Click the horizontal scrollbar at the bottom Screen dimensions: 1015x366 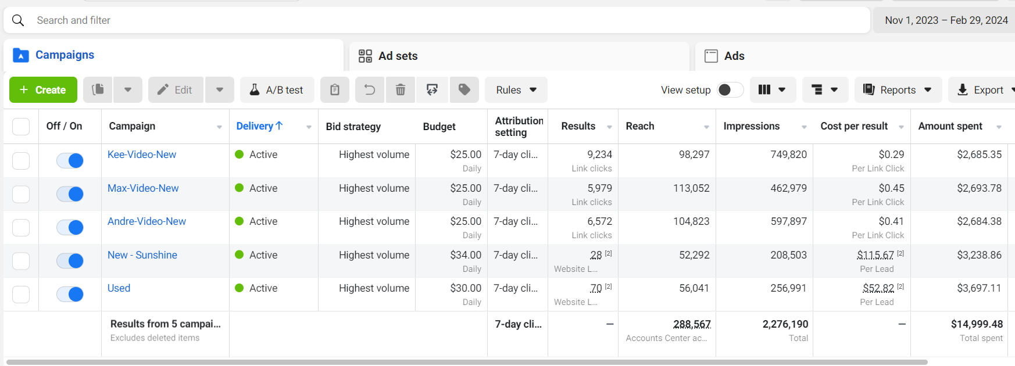(x=465, y=362)
